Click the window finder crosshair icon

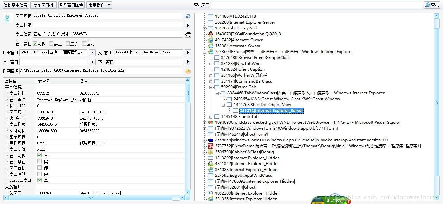pos(8,18)
